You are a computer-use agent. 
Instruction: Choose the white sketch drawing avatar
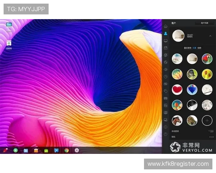[207, 90]
